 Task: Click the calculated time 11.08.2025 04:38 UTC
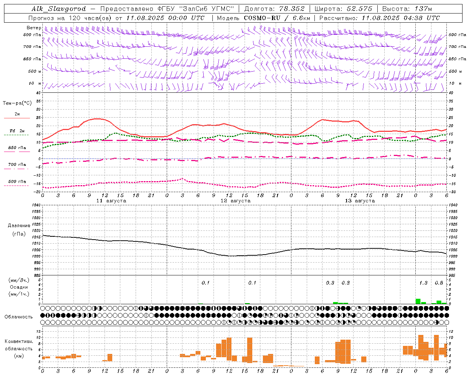[401, 18]
